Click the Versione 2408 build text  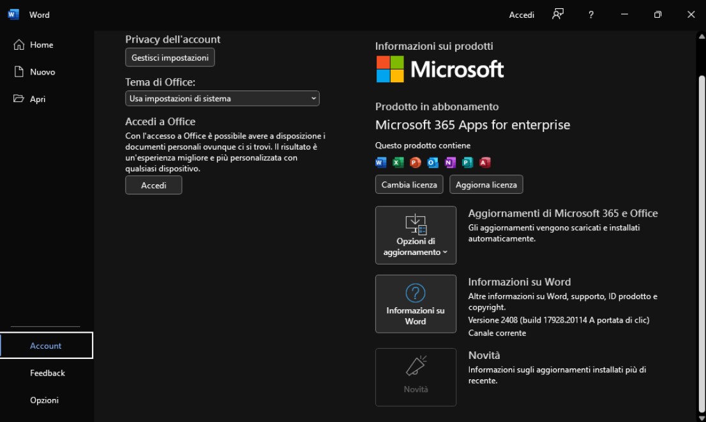[559, 320]
